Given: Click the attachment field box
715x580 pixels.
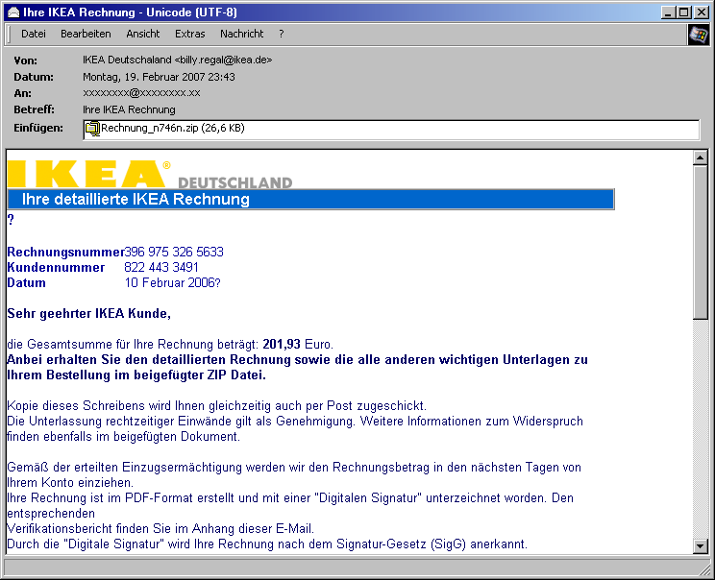Looking at the screenshot, I should 391,130.
